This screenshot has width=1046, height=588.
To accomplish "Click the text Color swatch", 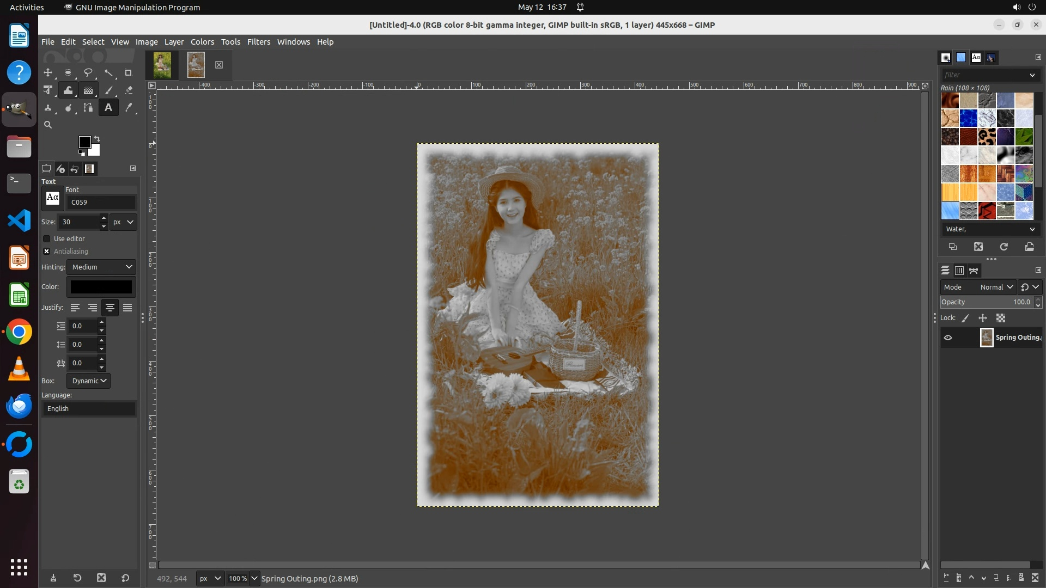I will [x=101, y=287].
